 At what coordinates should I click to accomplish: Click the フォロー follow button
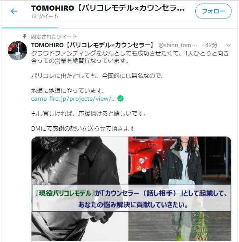(213, 11)
